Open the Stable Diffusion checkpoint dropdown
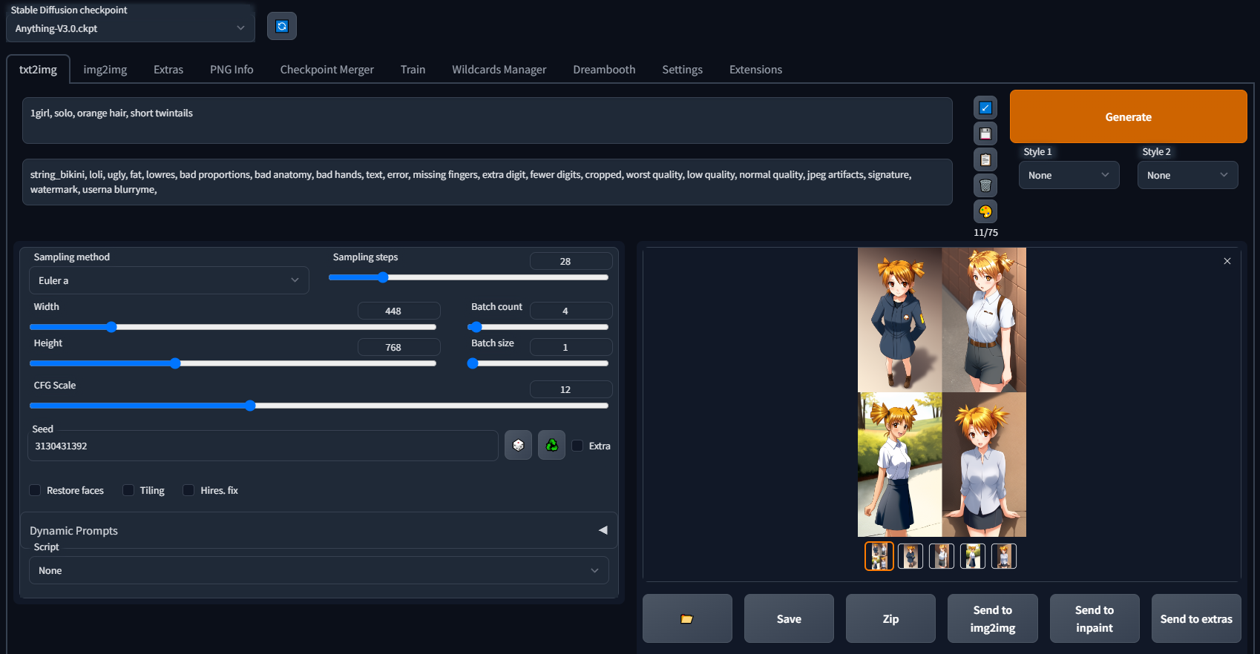Screen dimensions: 1260x654 coord(130,28)
